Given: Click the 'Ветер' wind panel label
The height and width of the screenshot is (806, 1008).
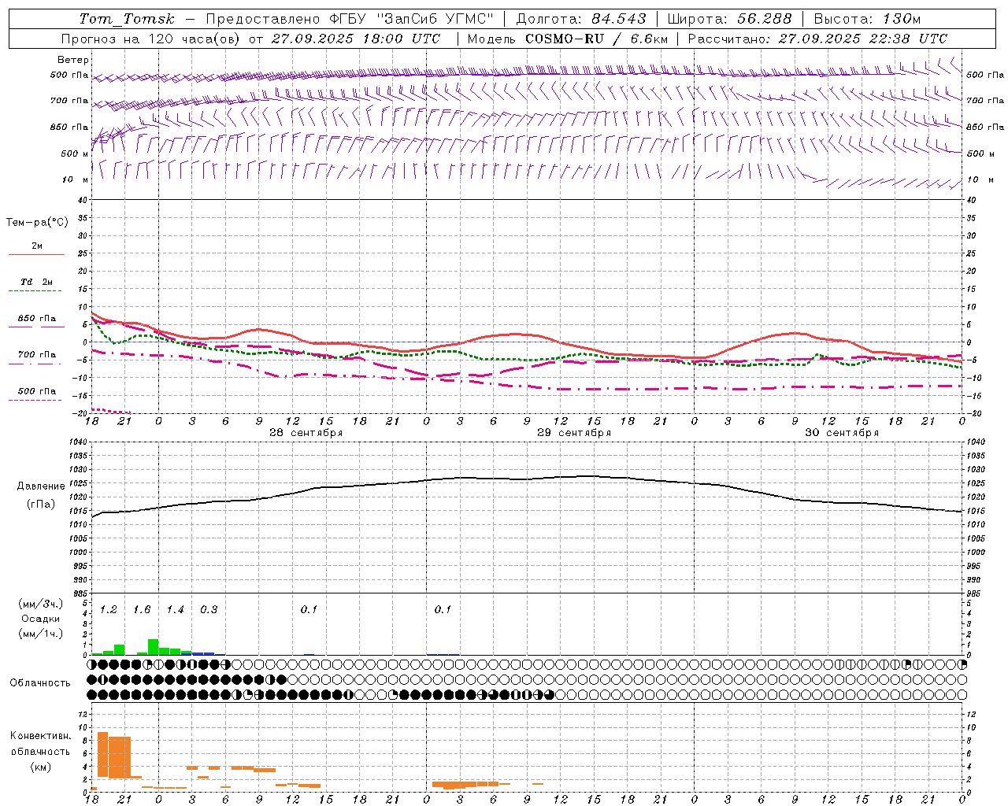Looking at the screenshot, I should (73, 60).
